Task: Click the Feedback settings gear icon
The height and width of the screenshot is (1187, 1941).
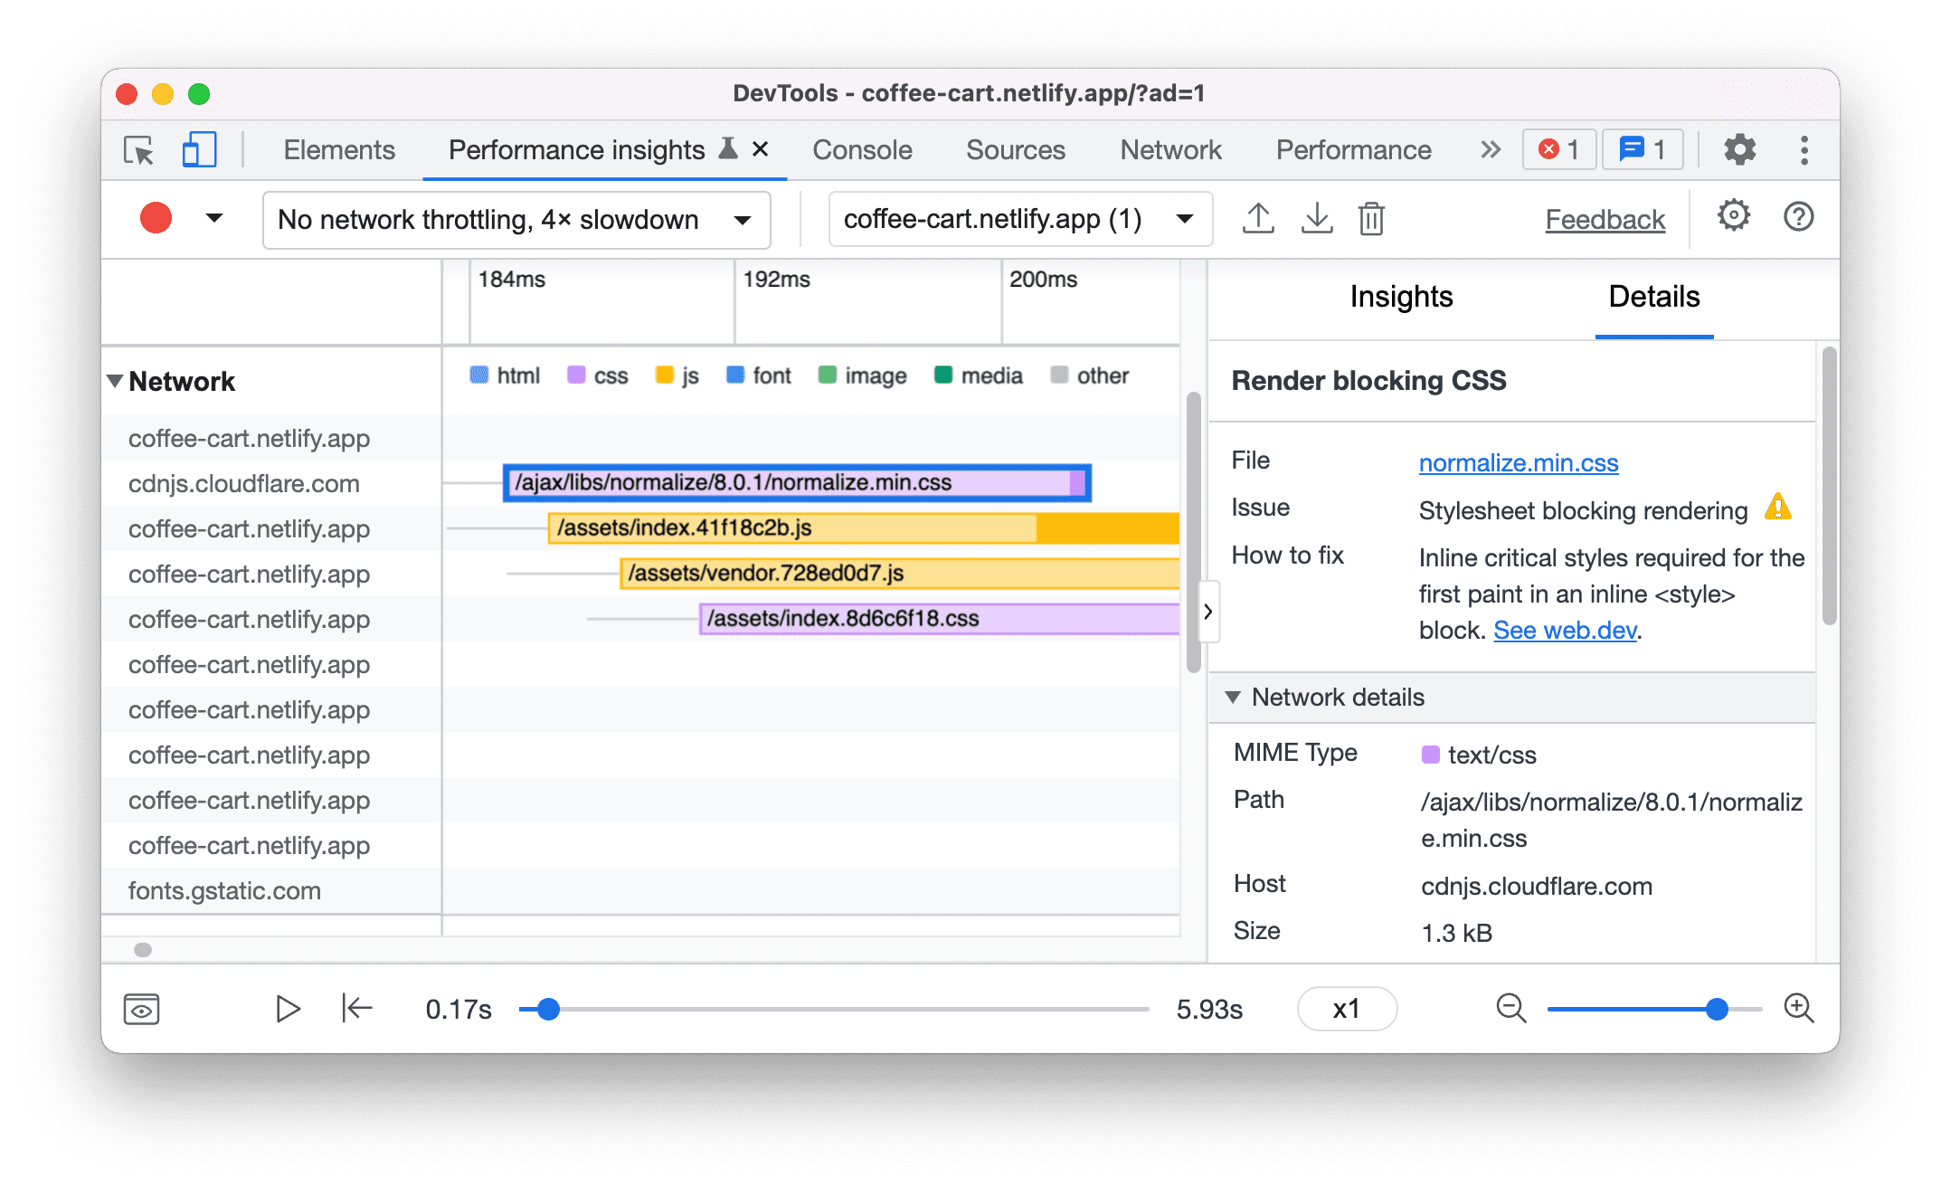Action: click(1730, 218)
